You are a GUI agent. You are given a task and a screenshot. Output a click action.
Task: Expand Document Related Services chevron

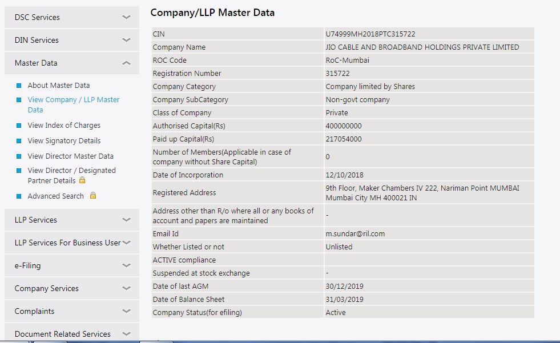(126, 334)
